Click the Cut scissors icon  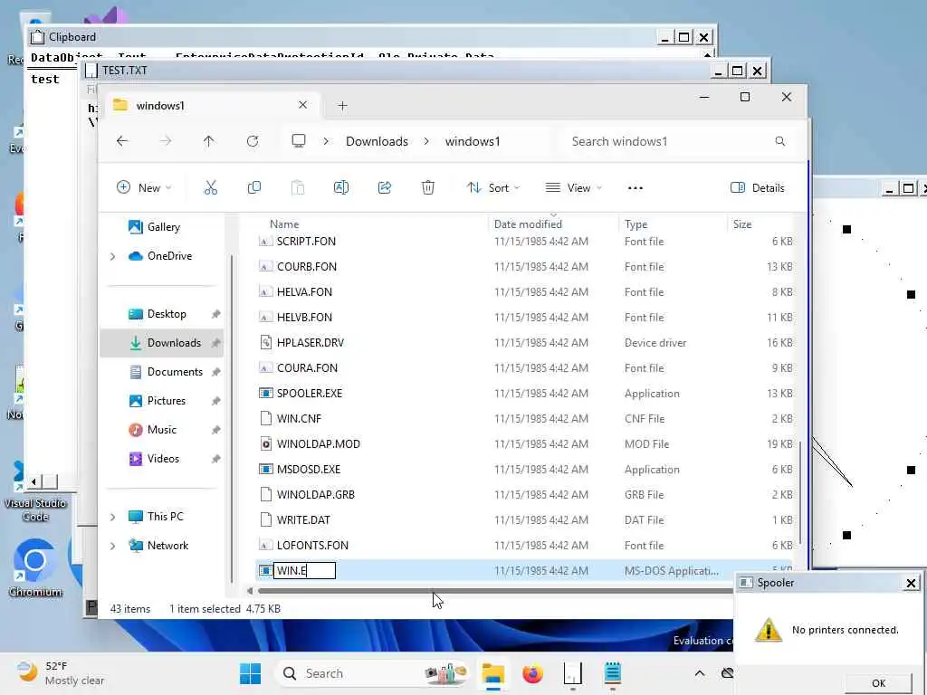click(x=210, y=188)
